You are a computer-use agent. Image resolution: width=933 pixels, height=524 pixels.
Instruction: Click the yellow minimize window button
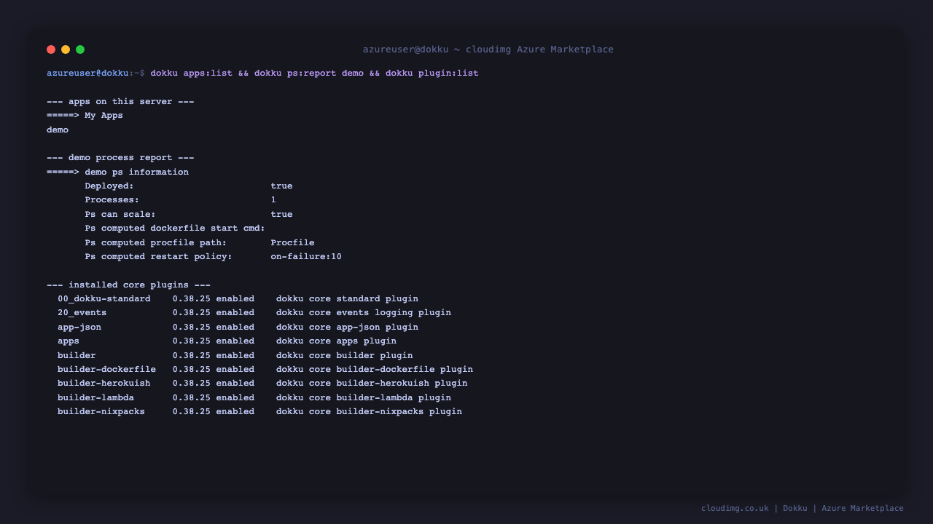(x=66, y=49)
